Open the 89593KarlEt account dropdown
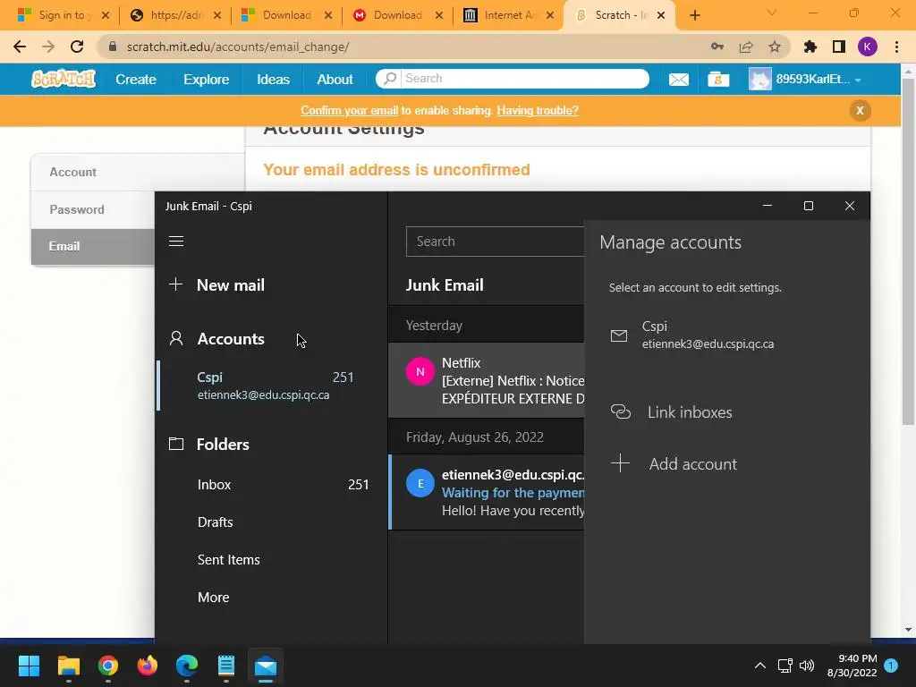The image size is (916, 687). tap(805, 79)
